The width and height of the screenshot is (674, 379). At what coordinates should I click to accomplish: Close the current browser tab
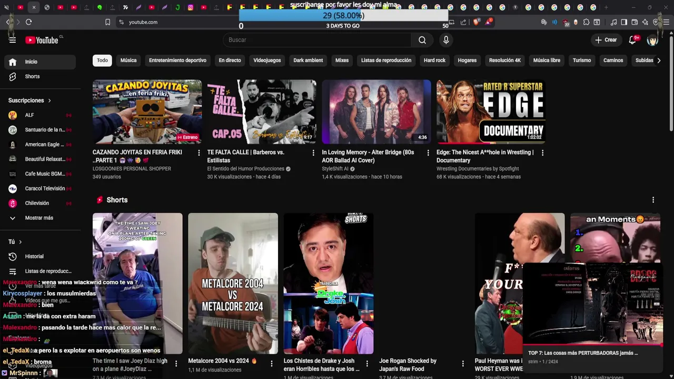[x=34, y=7]
